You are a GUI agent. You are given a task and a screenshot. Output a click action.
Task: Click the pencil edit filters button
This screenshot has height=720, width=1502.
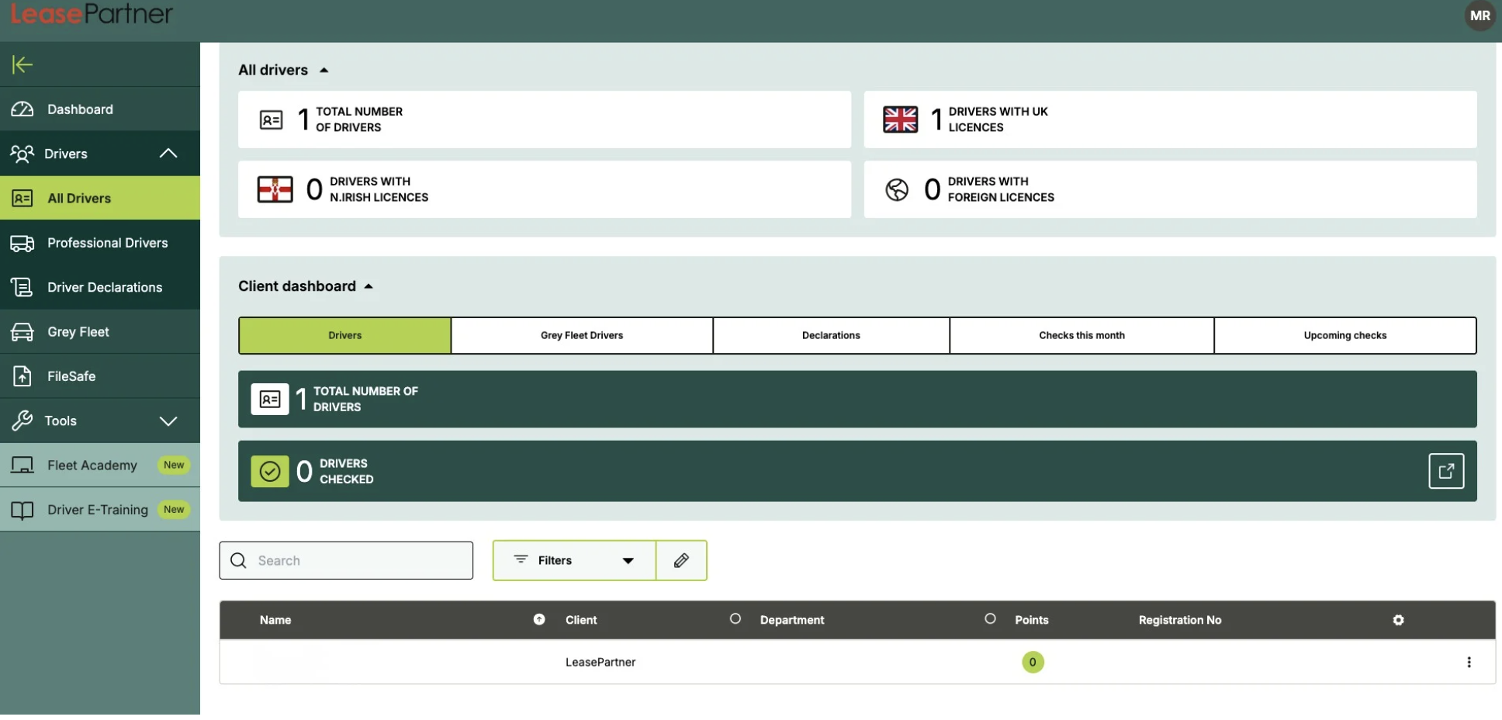click(x=681, y=560)
